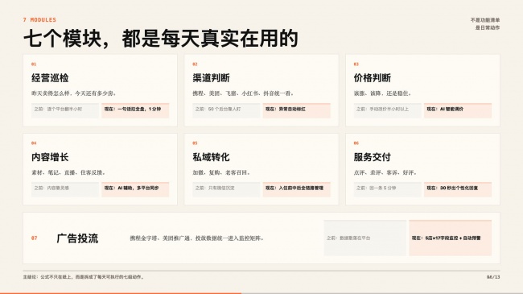523x294 pixels.
Task: Click the corner note '是日常动作'
Action: point(488,27)
